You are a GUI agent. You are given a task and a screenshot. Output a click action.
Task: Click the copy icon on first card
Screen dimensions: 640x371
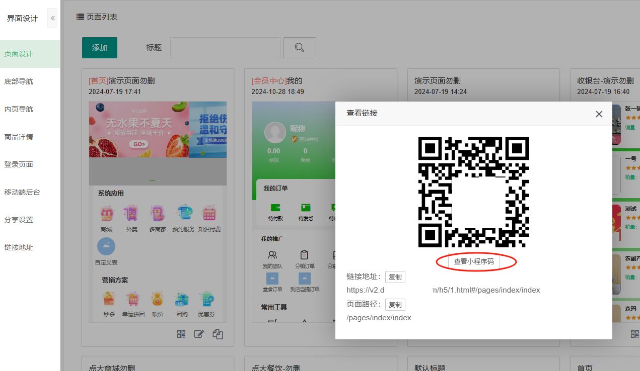218,334
